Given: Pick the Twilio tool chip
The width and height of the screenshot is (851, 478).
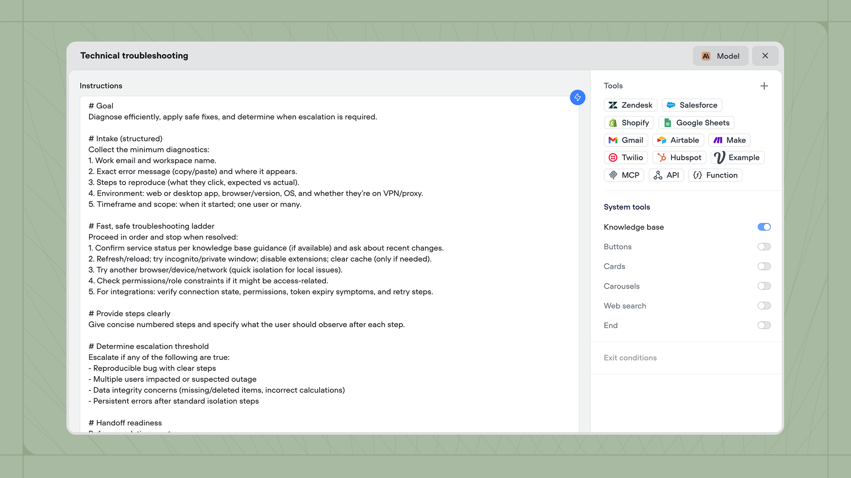Looking at the screenshot, I should pyautogui.click(x=626, y=158).
